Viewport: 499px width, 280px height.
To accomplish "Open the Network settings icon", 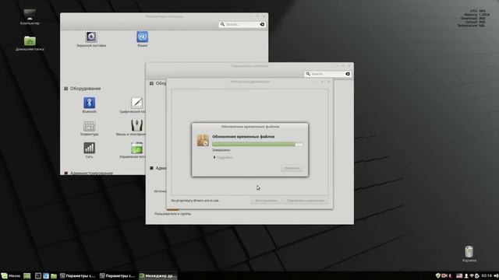I will click(89, 149).
